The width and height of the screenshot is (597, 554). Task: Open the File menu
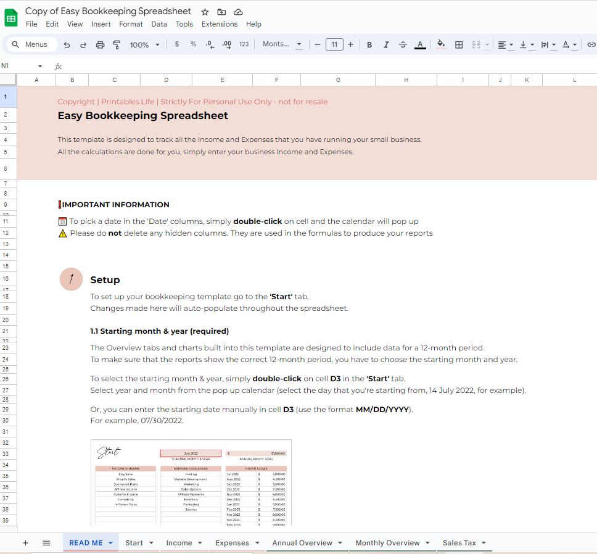pyautogui.click(x=31, y=24)
